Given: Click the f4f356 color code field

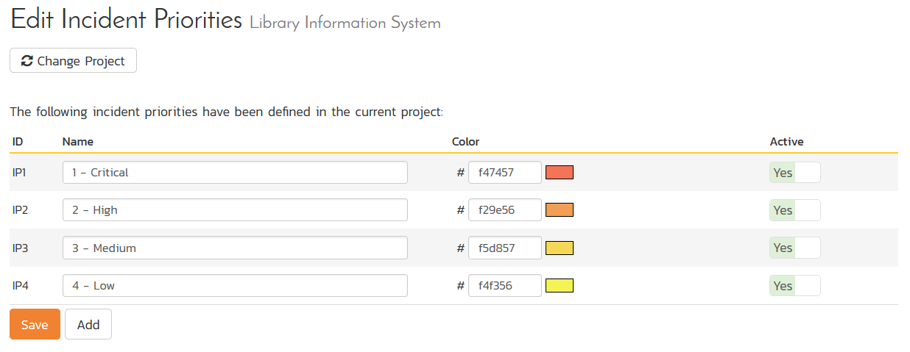Looking at the screenshot, I should 505,286.
